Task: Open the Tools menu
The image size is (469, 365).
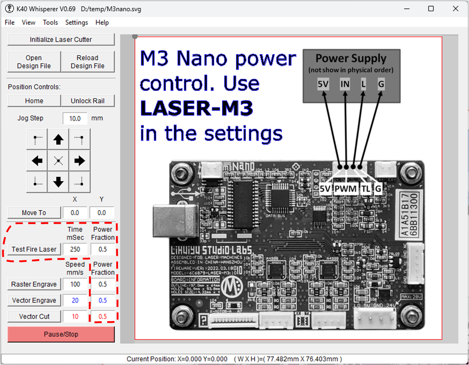Action: (50, 22)
